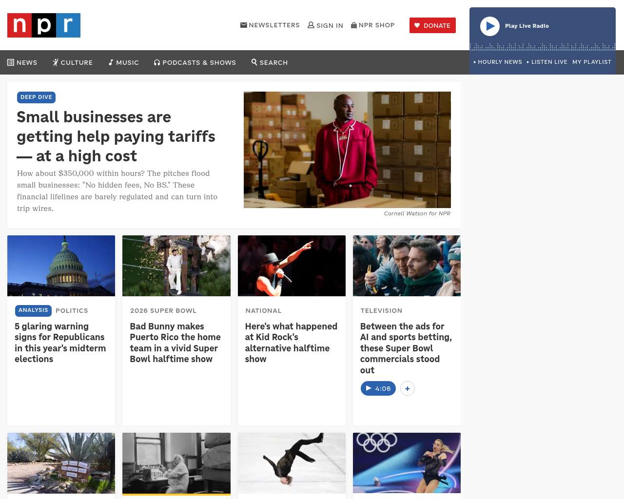This screenshot has height=499, width=624.
Task: Click the Newsletters envelope icon
Action: [x=244, y=25]
